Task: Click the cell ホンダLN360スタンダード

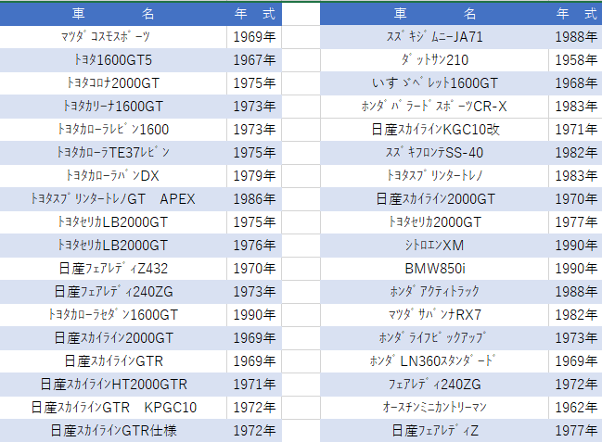Action: tap(434, 361)
